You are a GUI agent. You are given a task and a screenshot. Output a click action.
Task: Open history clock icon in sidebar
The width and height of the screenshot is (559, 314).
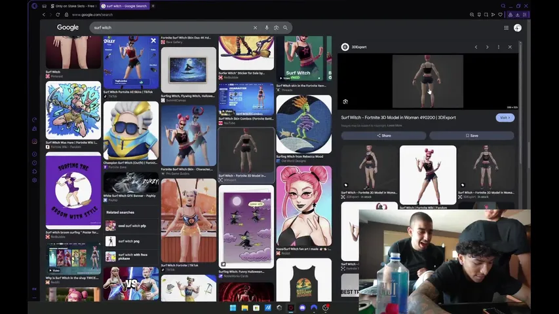click(35, 163)
